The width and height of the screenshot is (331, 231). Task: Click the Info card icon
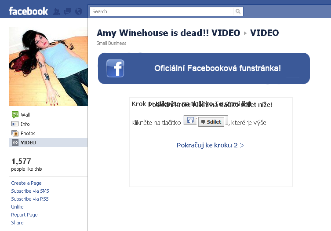(x=15, y=124)
